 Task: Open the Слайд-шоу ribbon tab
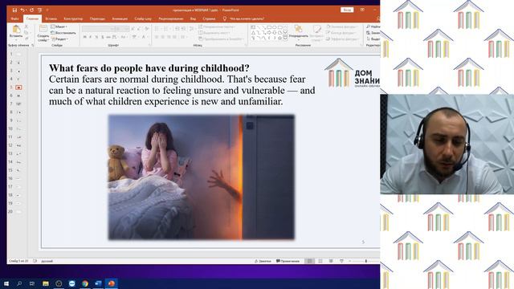(x=143, y=18)
